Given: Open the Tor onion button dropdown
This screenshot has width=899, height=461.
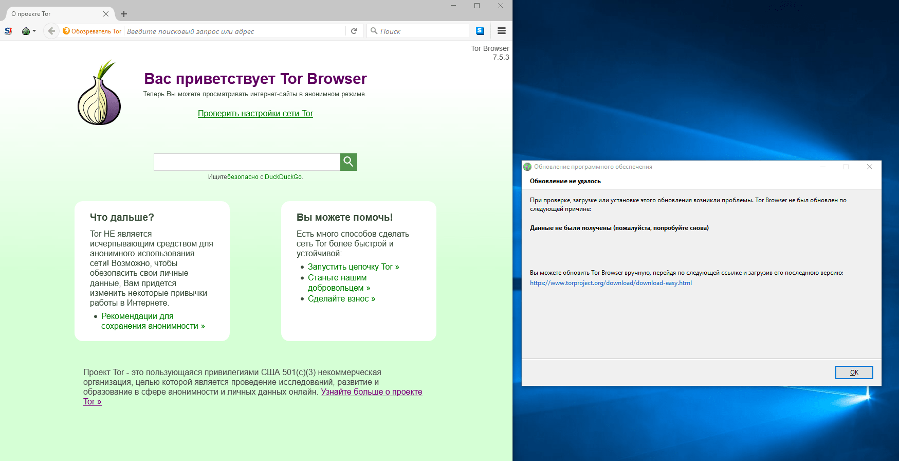Looking at the screenshot, I should point(29,31).
